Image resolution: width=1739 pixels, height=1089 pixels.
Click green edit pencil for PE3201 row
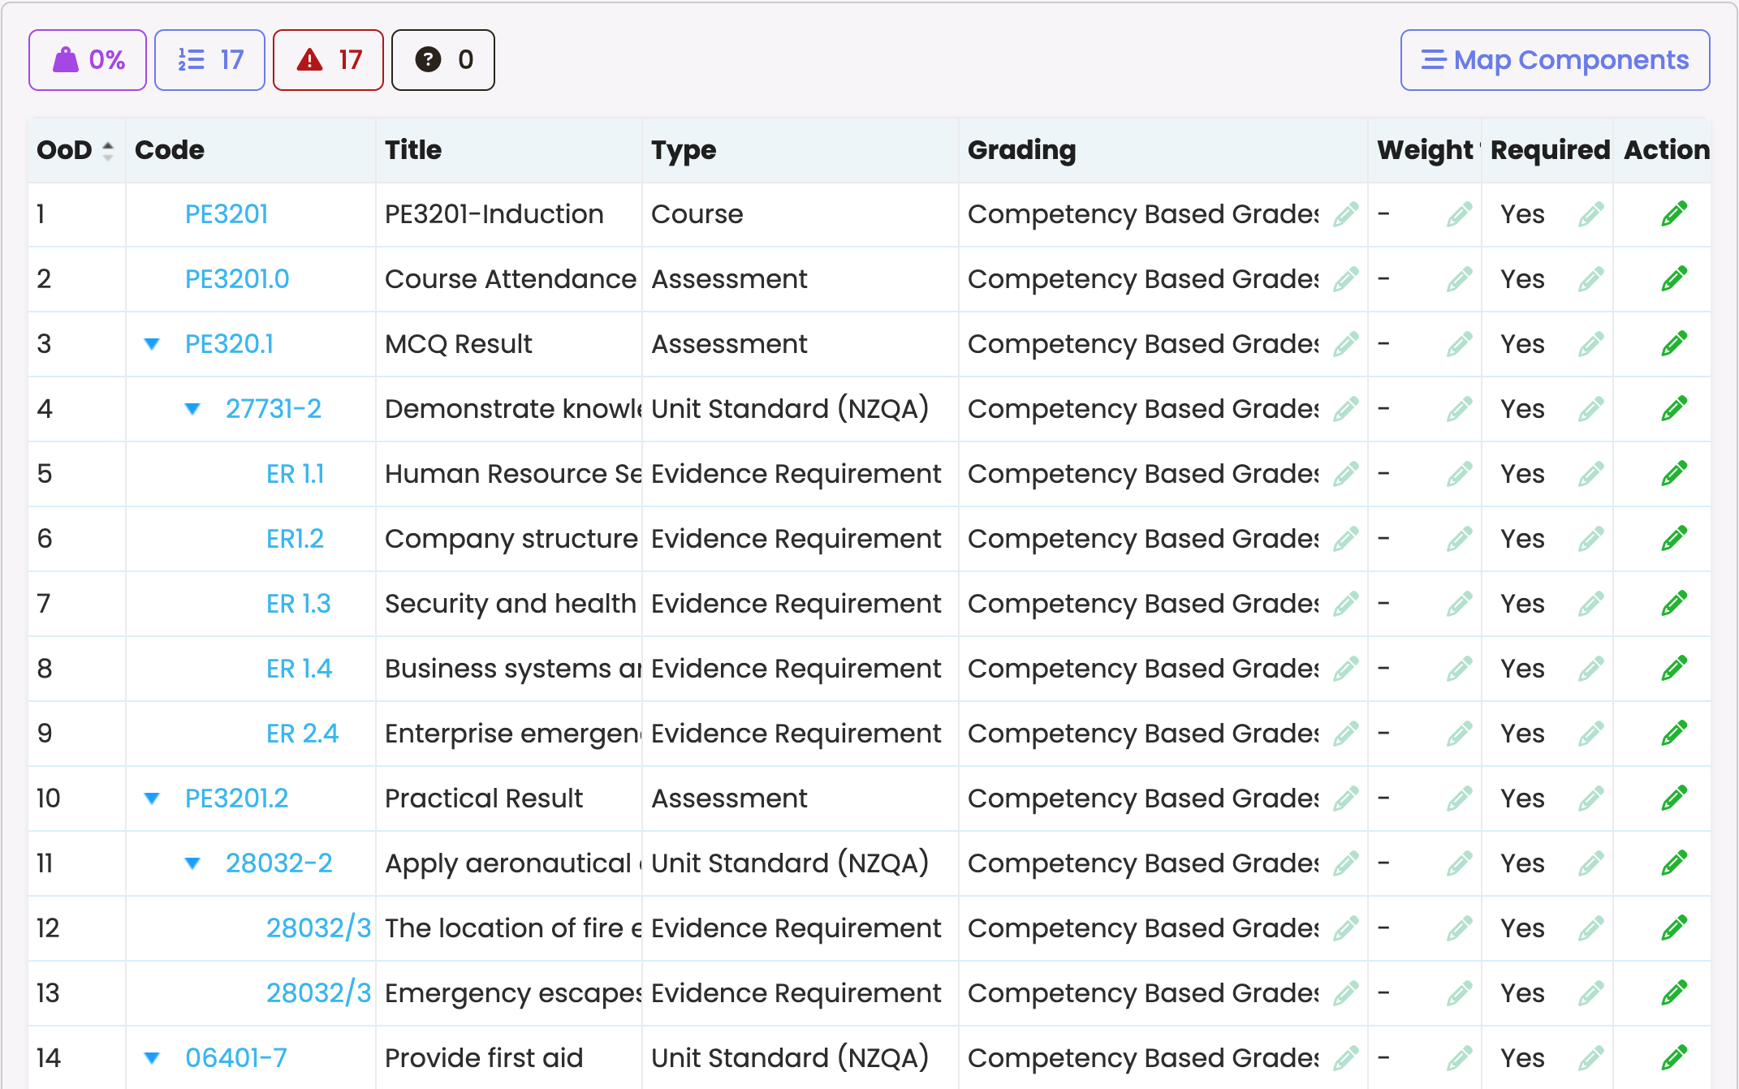(1673, 214)
